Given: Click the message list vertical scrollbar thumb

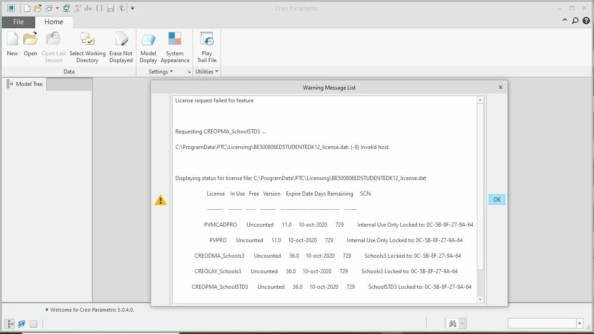Looking at the screenshot, I should click(480, 186).
